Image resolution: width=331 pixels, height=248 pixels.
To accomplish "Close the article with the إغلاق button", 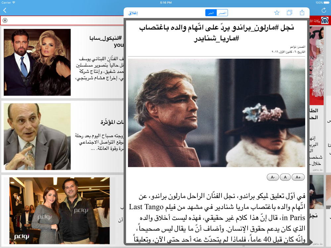I will click(x=133, y=13).
